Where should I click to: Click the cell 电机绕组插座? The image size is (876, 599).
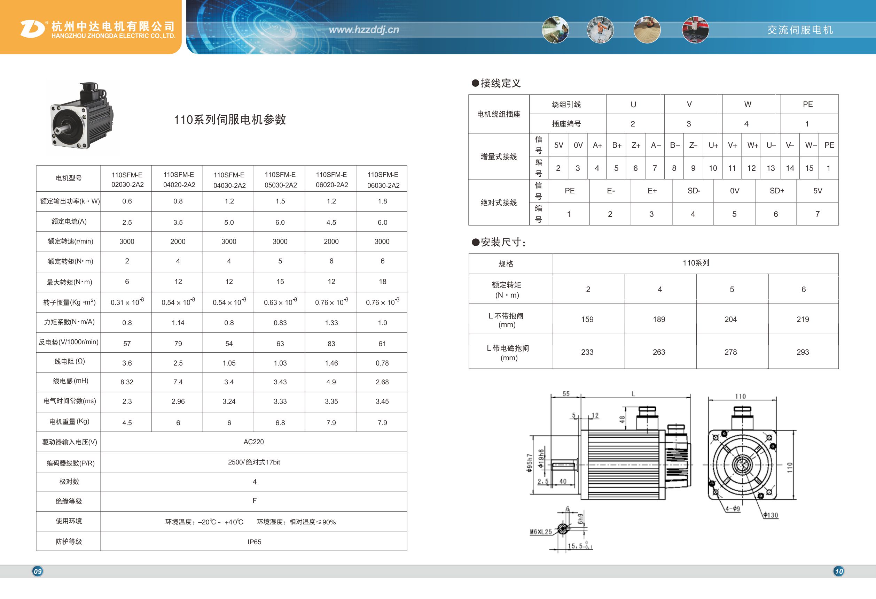499,114
